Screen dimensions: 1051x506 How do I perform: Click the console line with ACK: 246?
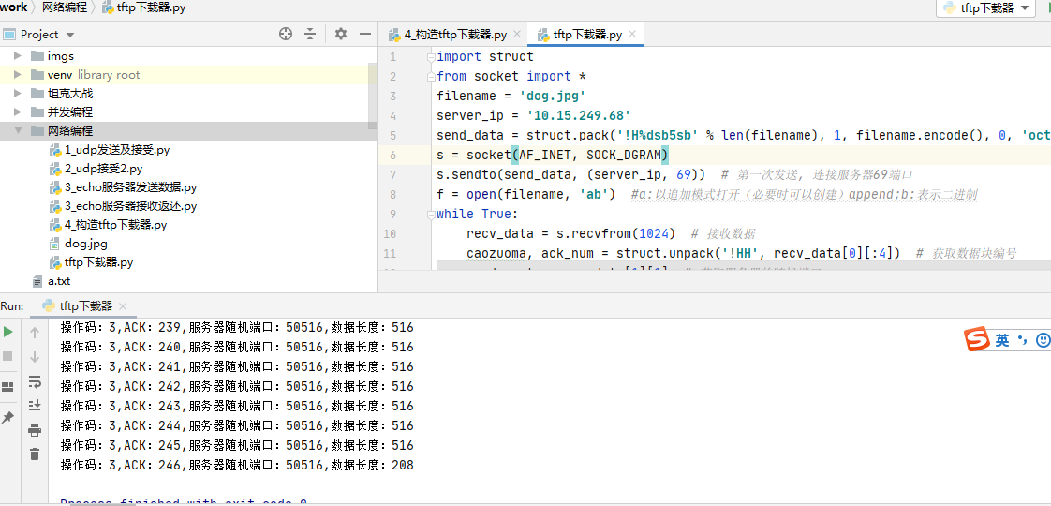pos(237,465)
